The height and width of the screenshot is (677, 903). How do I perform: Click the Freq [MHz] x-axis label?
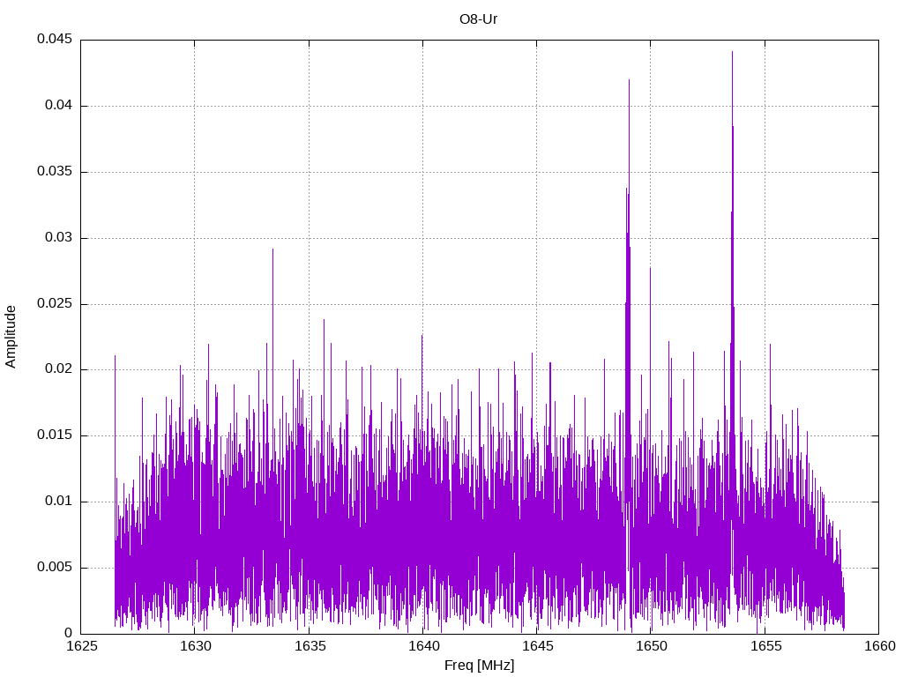coord(479,666)
